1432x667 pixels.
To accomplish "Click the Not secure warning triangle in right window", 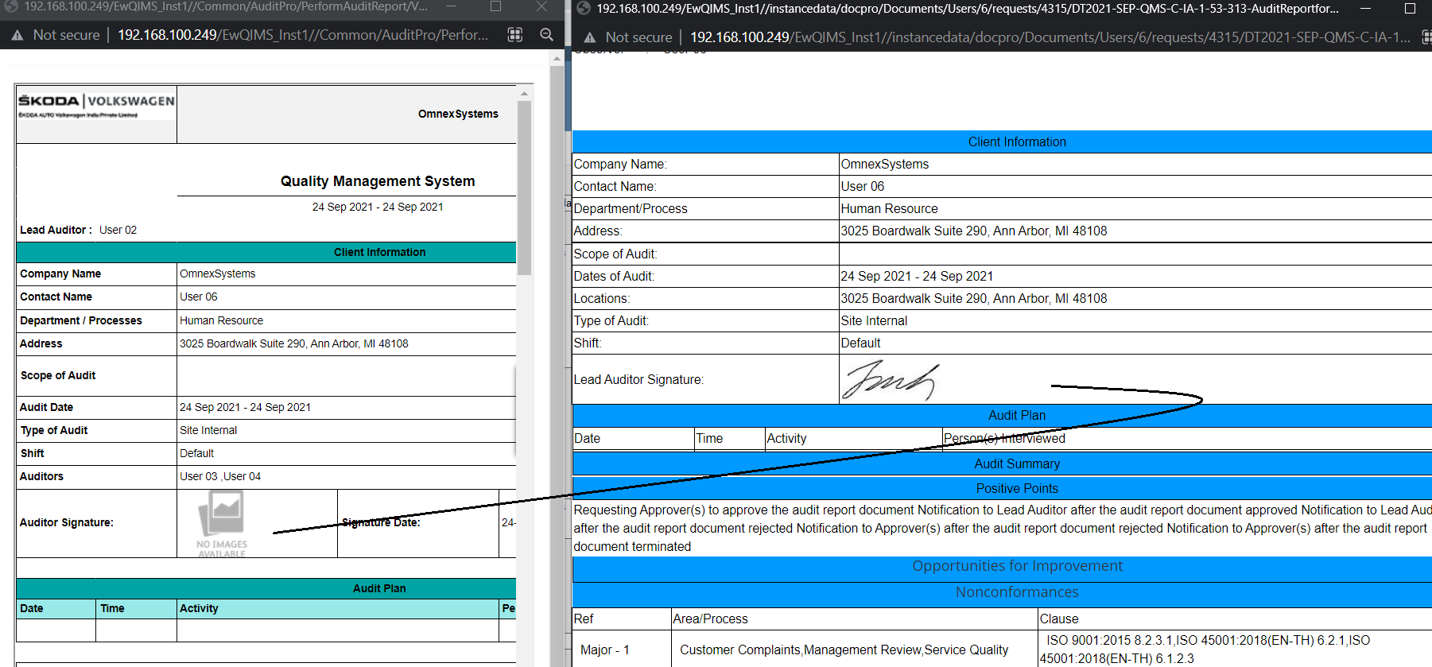I will pos(589,37).
